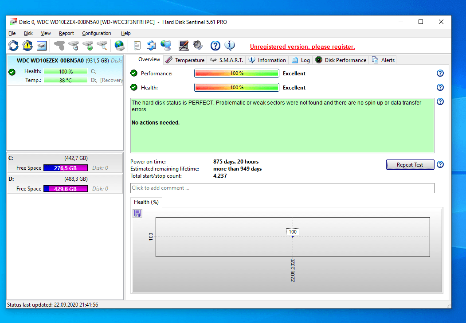Click the help icon beside green status text box
This screenshot has width=466, height=323.
(440, 101)
